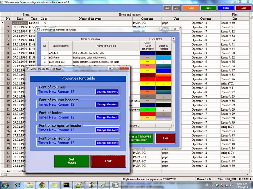The width and height of the screenshot is (253, 189).
Task: Switch to the TSBrowse app taskbar icon
Action: [x=116, y=185]
